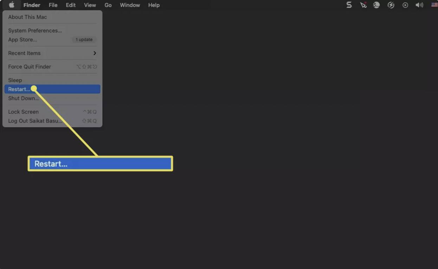Click the speaker volume icon
The width and height of the screenshot is (438, 269).
pyautogui.click(x=419, y=5)
